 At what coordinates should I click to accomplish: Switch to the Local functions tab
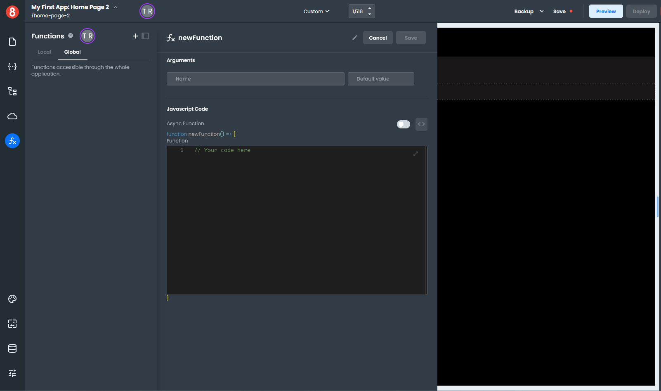click(x=44, y=52)
